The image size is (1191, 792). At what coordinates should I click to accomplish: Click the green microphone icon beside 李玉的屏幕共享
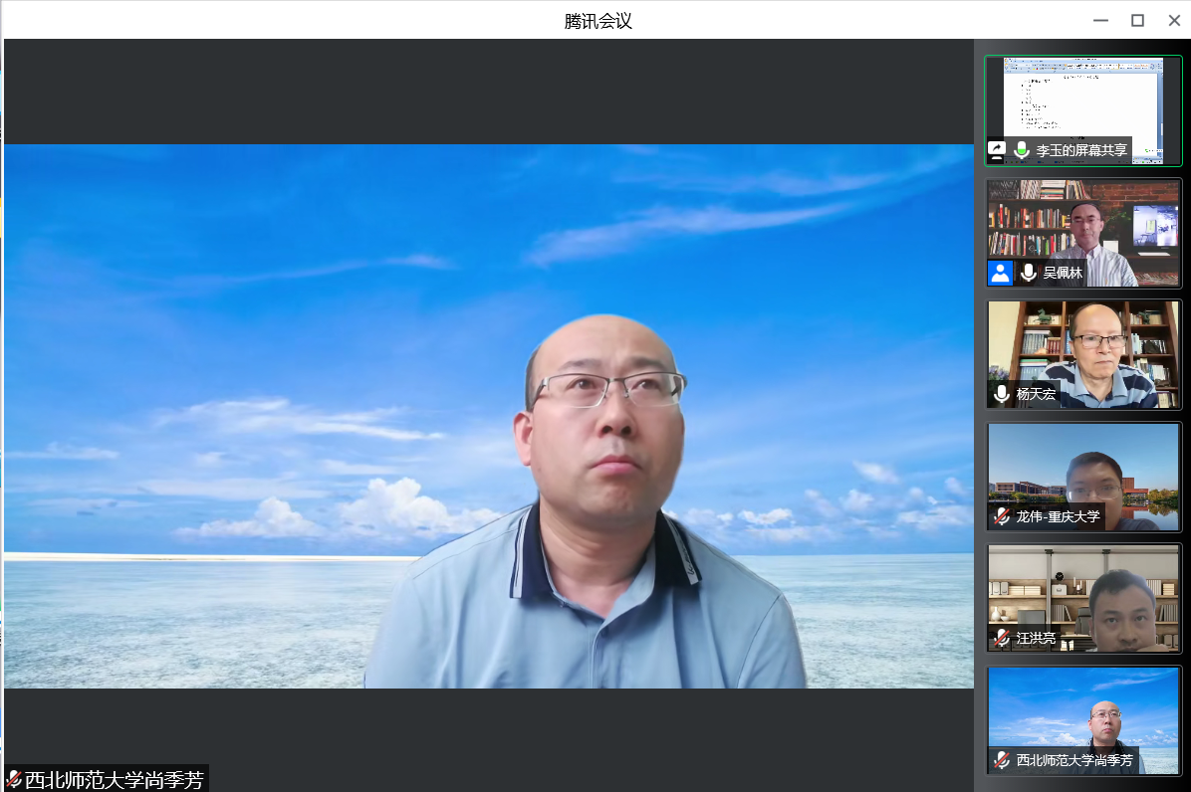coord(1022,150)
